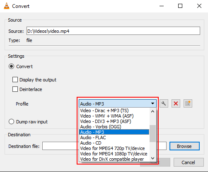Pick Audio - FLAC profile
Screen dimensions: 208x172
tap(114, 138)
